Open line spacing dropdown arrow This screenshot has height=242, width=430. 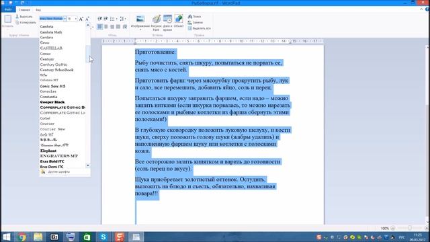click(126, 19)
